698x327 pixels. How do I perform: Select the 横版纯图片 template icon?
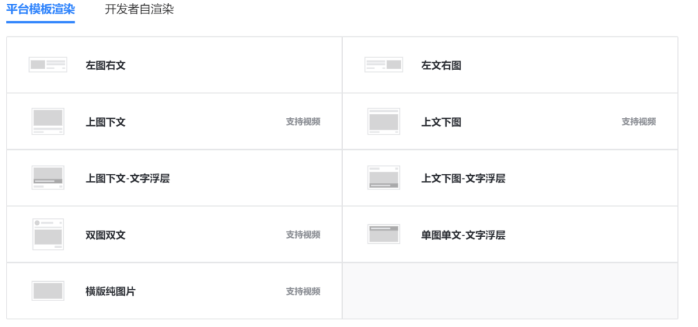coord(48,291)
